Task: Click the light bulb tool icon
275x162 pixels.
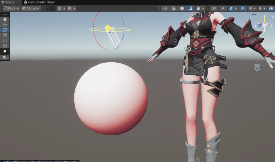Action: (5, 52)
